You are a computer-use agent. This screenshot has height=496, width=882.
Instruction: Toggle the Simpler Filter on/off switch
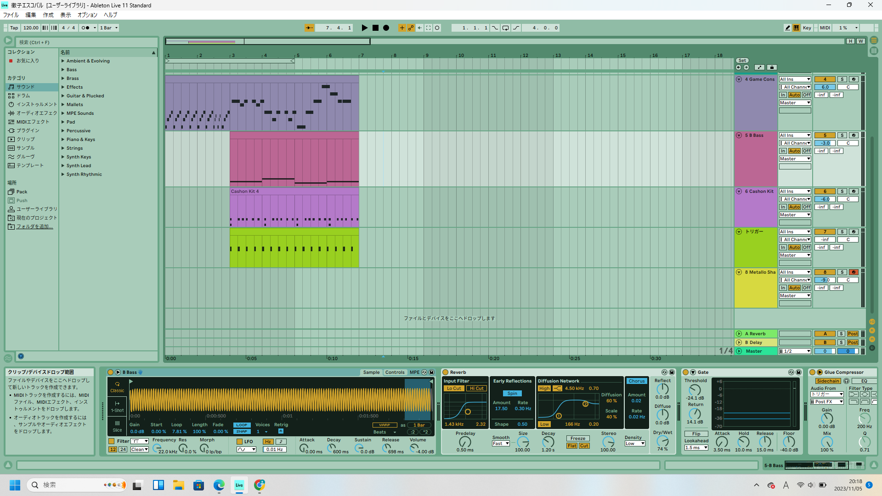pos(112,441)
